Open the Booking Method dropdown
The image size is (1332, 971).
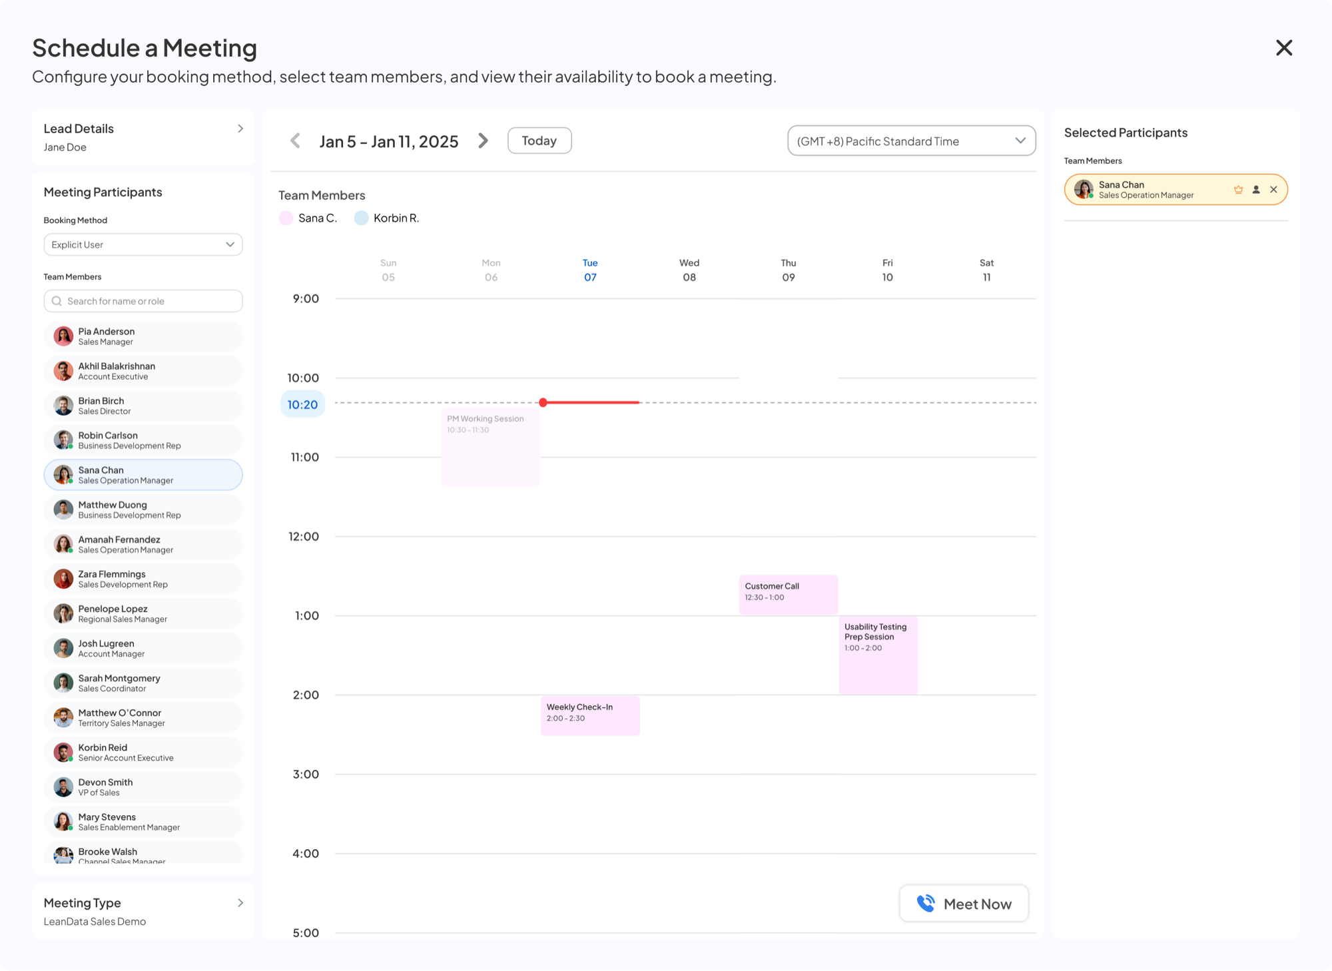click(143, 244)
